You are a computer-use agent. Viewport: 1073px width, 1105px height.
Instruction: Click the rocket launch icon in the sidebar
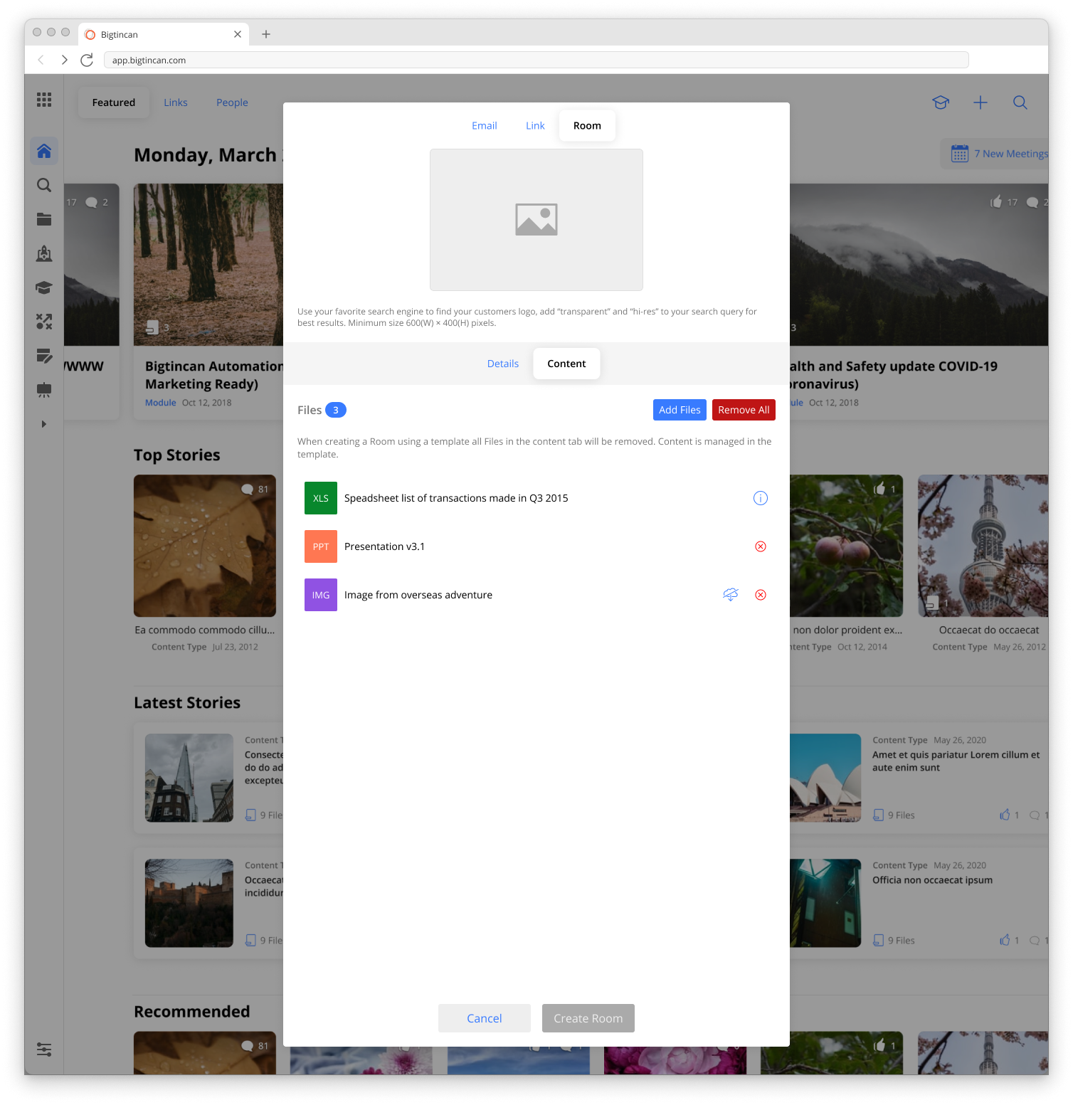(44, 253)
